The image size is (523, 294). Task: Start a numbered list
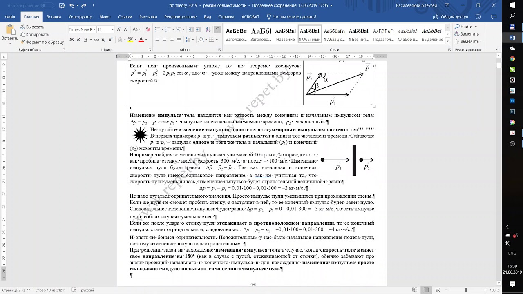(x=169, y=29)
